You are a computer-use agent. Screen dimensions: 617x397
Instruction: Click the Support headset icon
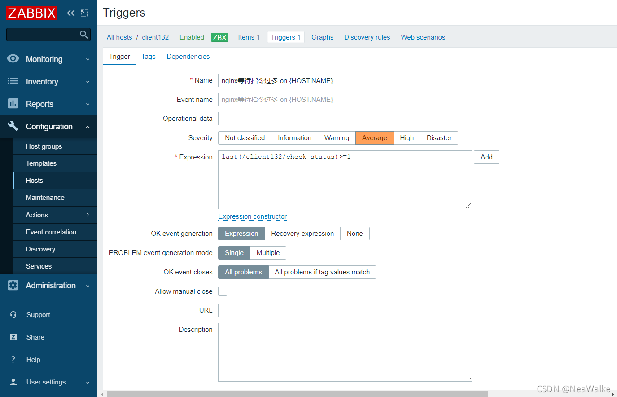click(x=13, y=315)
